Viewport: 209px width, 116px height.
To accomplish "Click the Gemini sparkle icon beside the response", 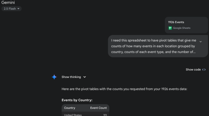I will (54, 77).
